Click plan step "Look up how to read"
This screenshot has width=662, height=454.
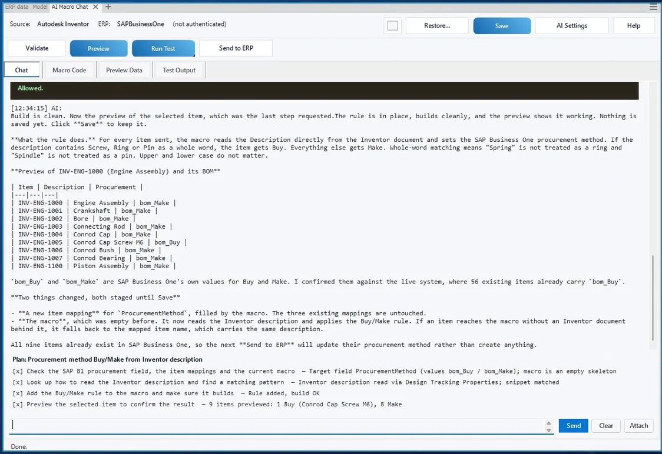[286, 382]
